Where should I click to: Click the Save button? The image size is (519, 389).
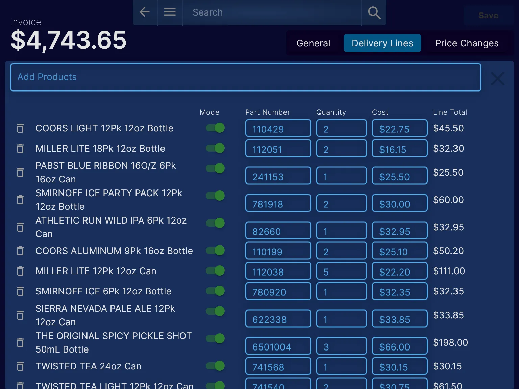tap(488, 16)
